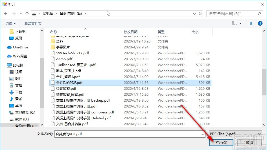This screenshot has width=267, height=150.
Task: Select 此电脑 in the address path
Action: tap(47, 14)
